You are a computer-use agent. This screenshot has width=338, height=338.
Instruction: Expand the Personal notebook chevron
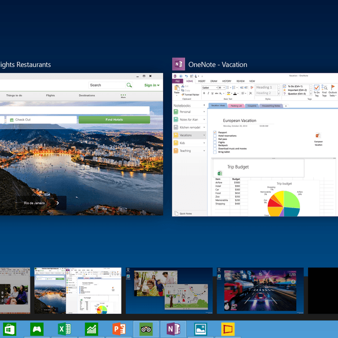[x=204, y=111]
